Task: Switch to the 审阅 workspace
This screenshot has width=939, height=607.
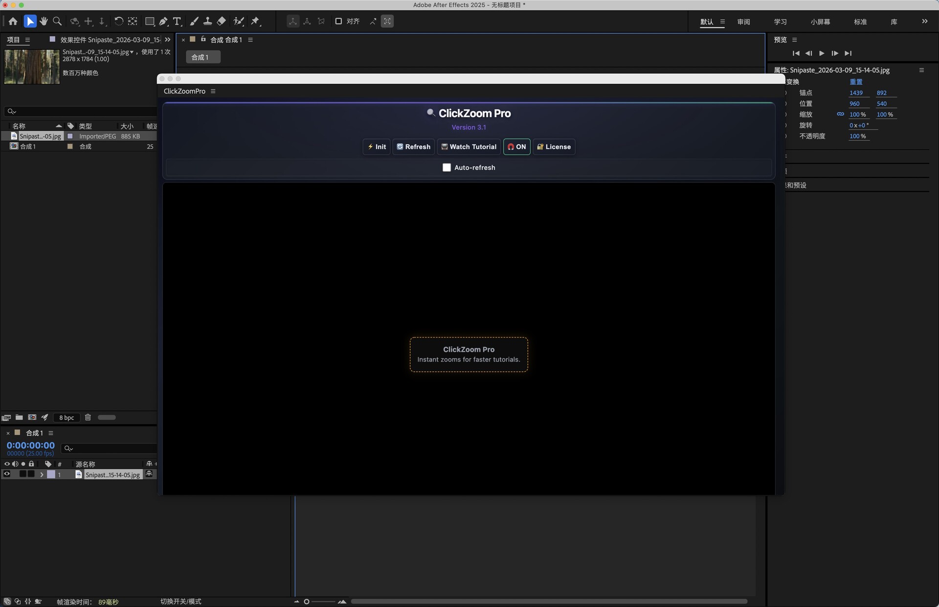Action: pyautogui.click(x=743, y=22)
